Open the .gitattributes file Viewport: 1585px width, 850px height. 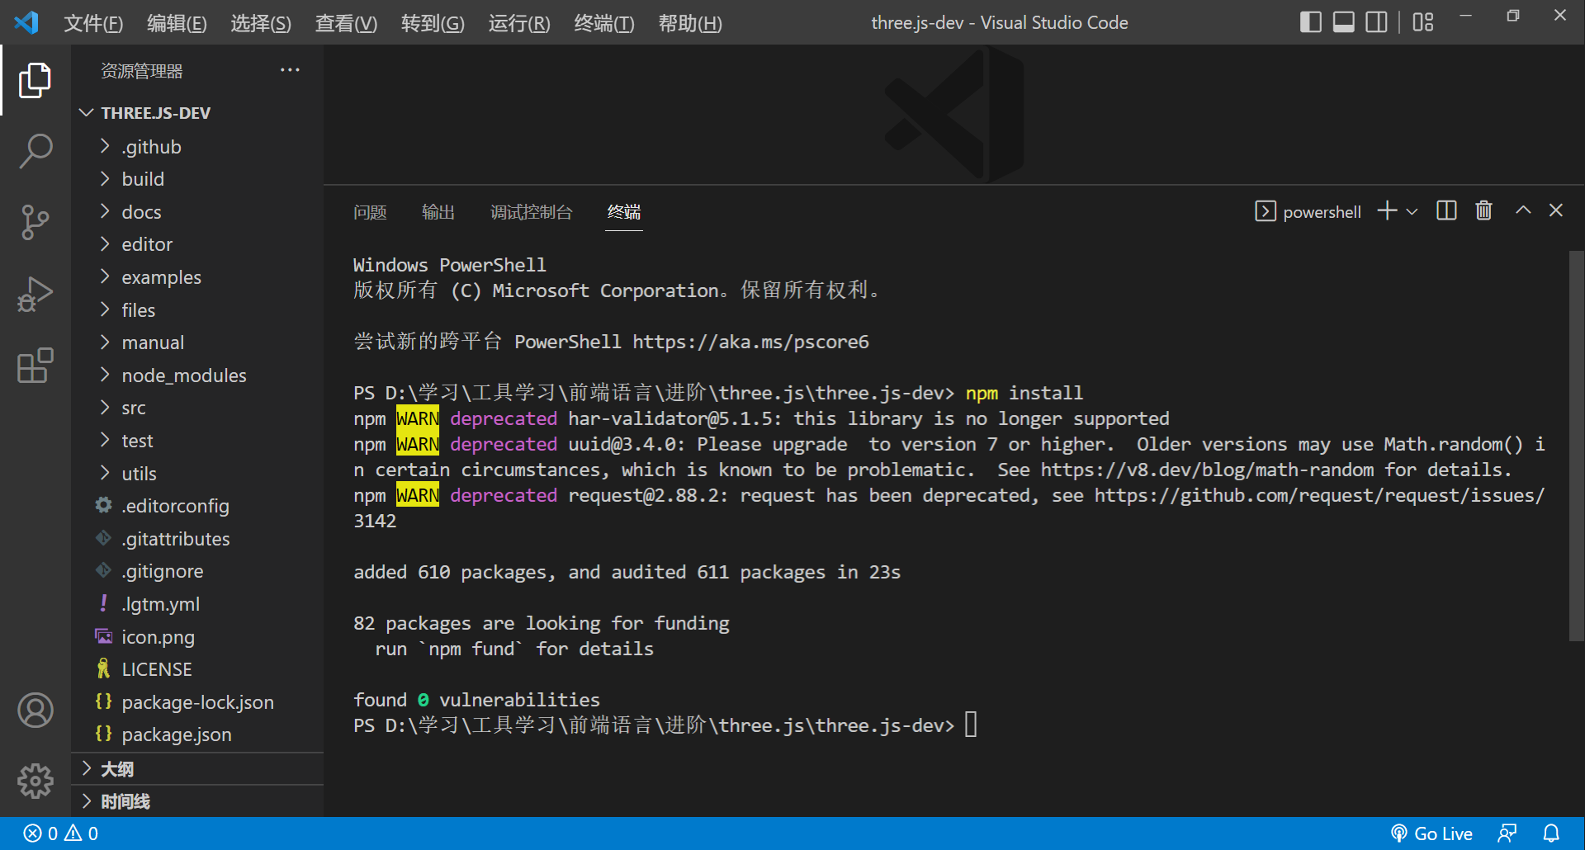coord(197,539)
